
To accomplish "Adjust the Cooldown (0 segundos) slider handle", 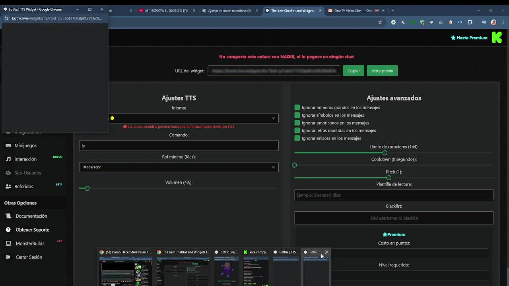I will point(294,165).
